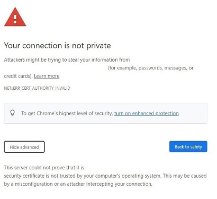The width and height of the screenshot is (217, 199).
Task: Click the white exclamation mark inside the triangle
Action: click(15, 19)
